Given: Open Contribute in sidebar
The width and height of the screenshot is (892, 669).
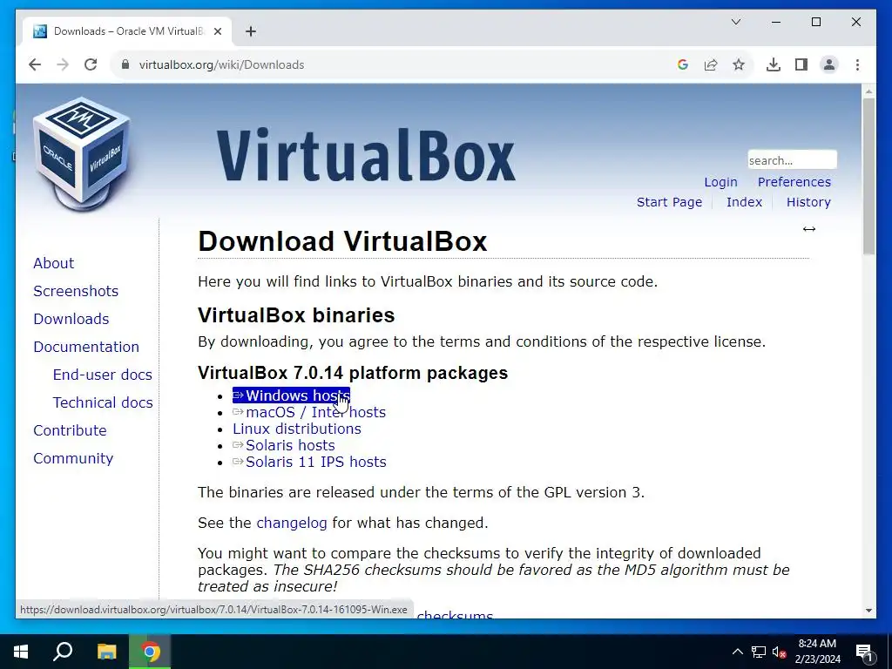Looking at the screenshot, I should click(x=70, y=430).
